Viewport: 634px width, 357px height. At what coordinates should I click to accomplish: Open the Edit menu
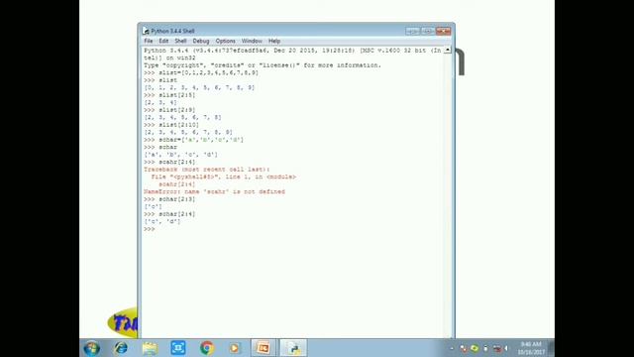click(163, 41)
